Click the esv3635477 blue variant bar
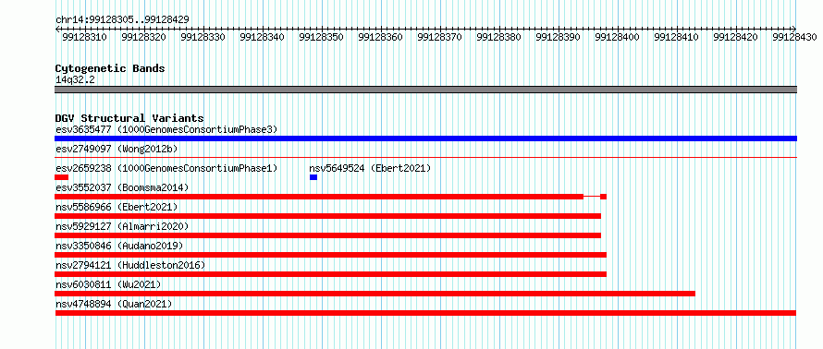 (425, 138)
